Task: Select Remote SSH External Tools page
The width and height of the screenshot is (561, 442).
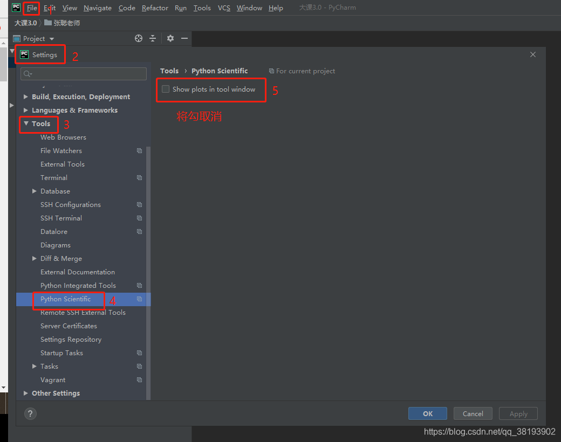Action: click(83, 313)
